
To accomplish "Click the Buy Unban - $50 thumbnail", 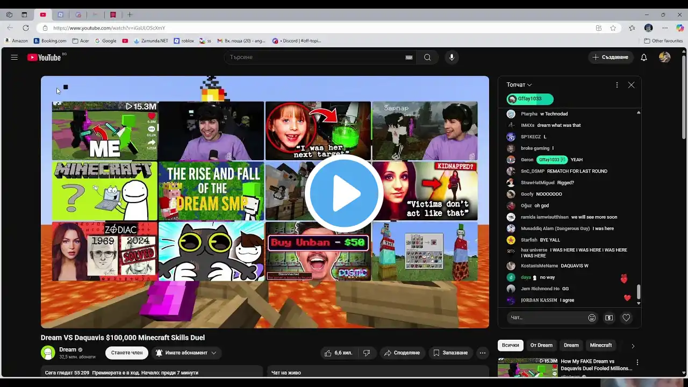I will coord(318,251).
